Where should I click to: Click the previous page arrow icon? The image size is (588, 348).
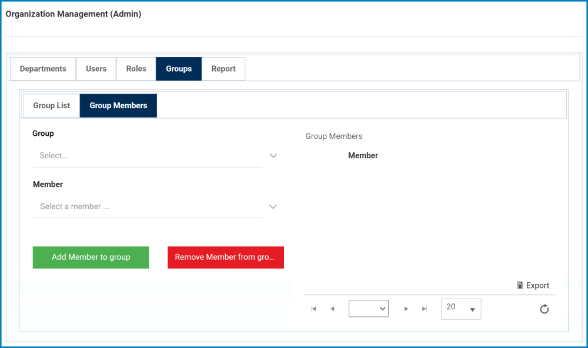332,308
